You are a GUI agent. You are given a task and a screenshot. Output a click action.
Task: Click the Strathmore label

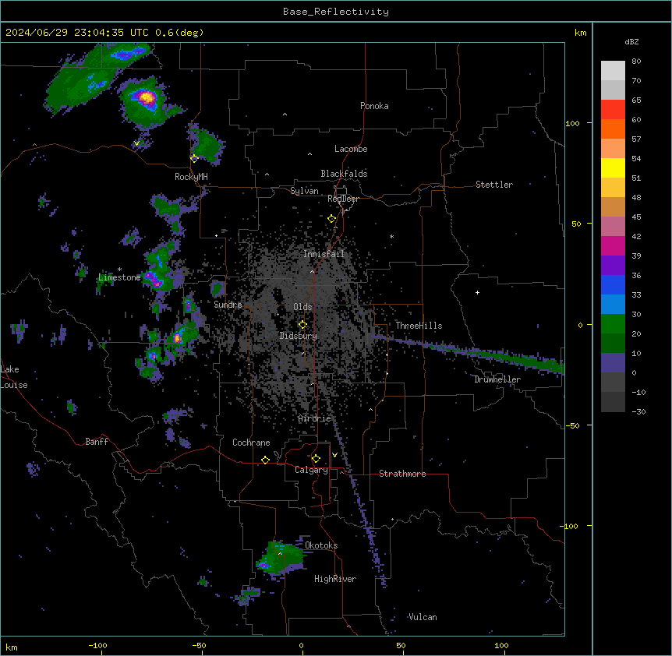coord(402,474)
